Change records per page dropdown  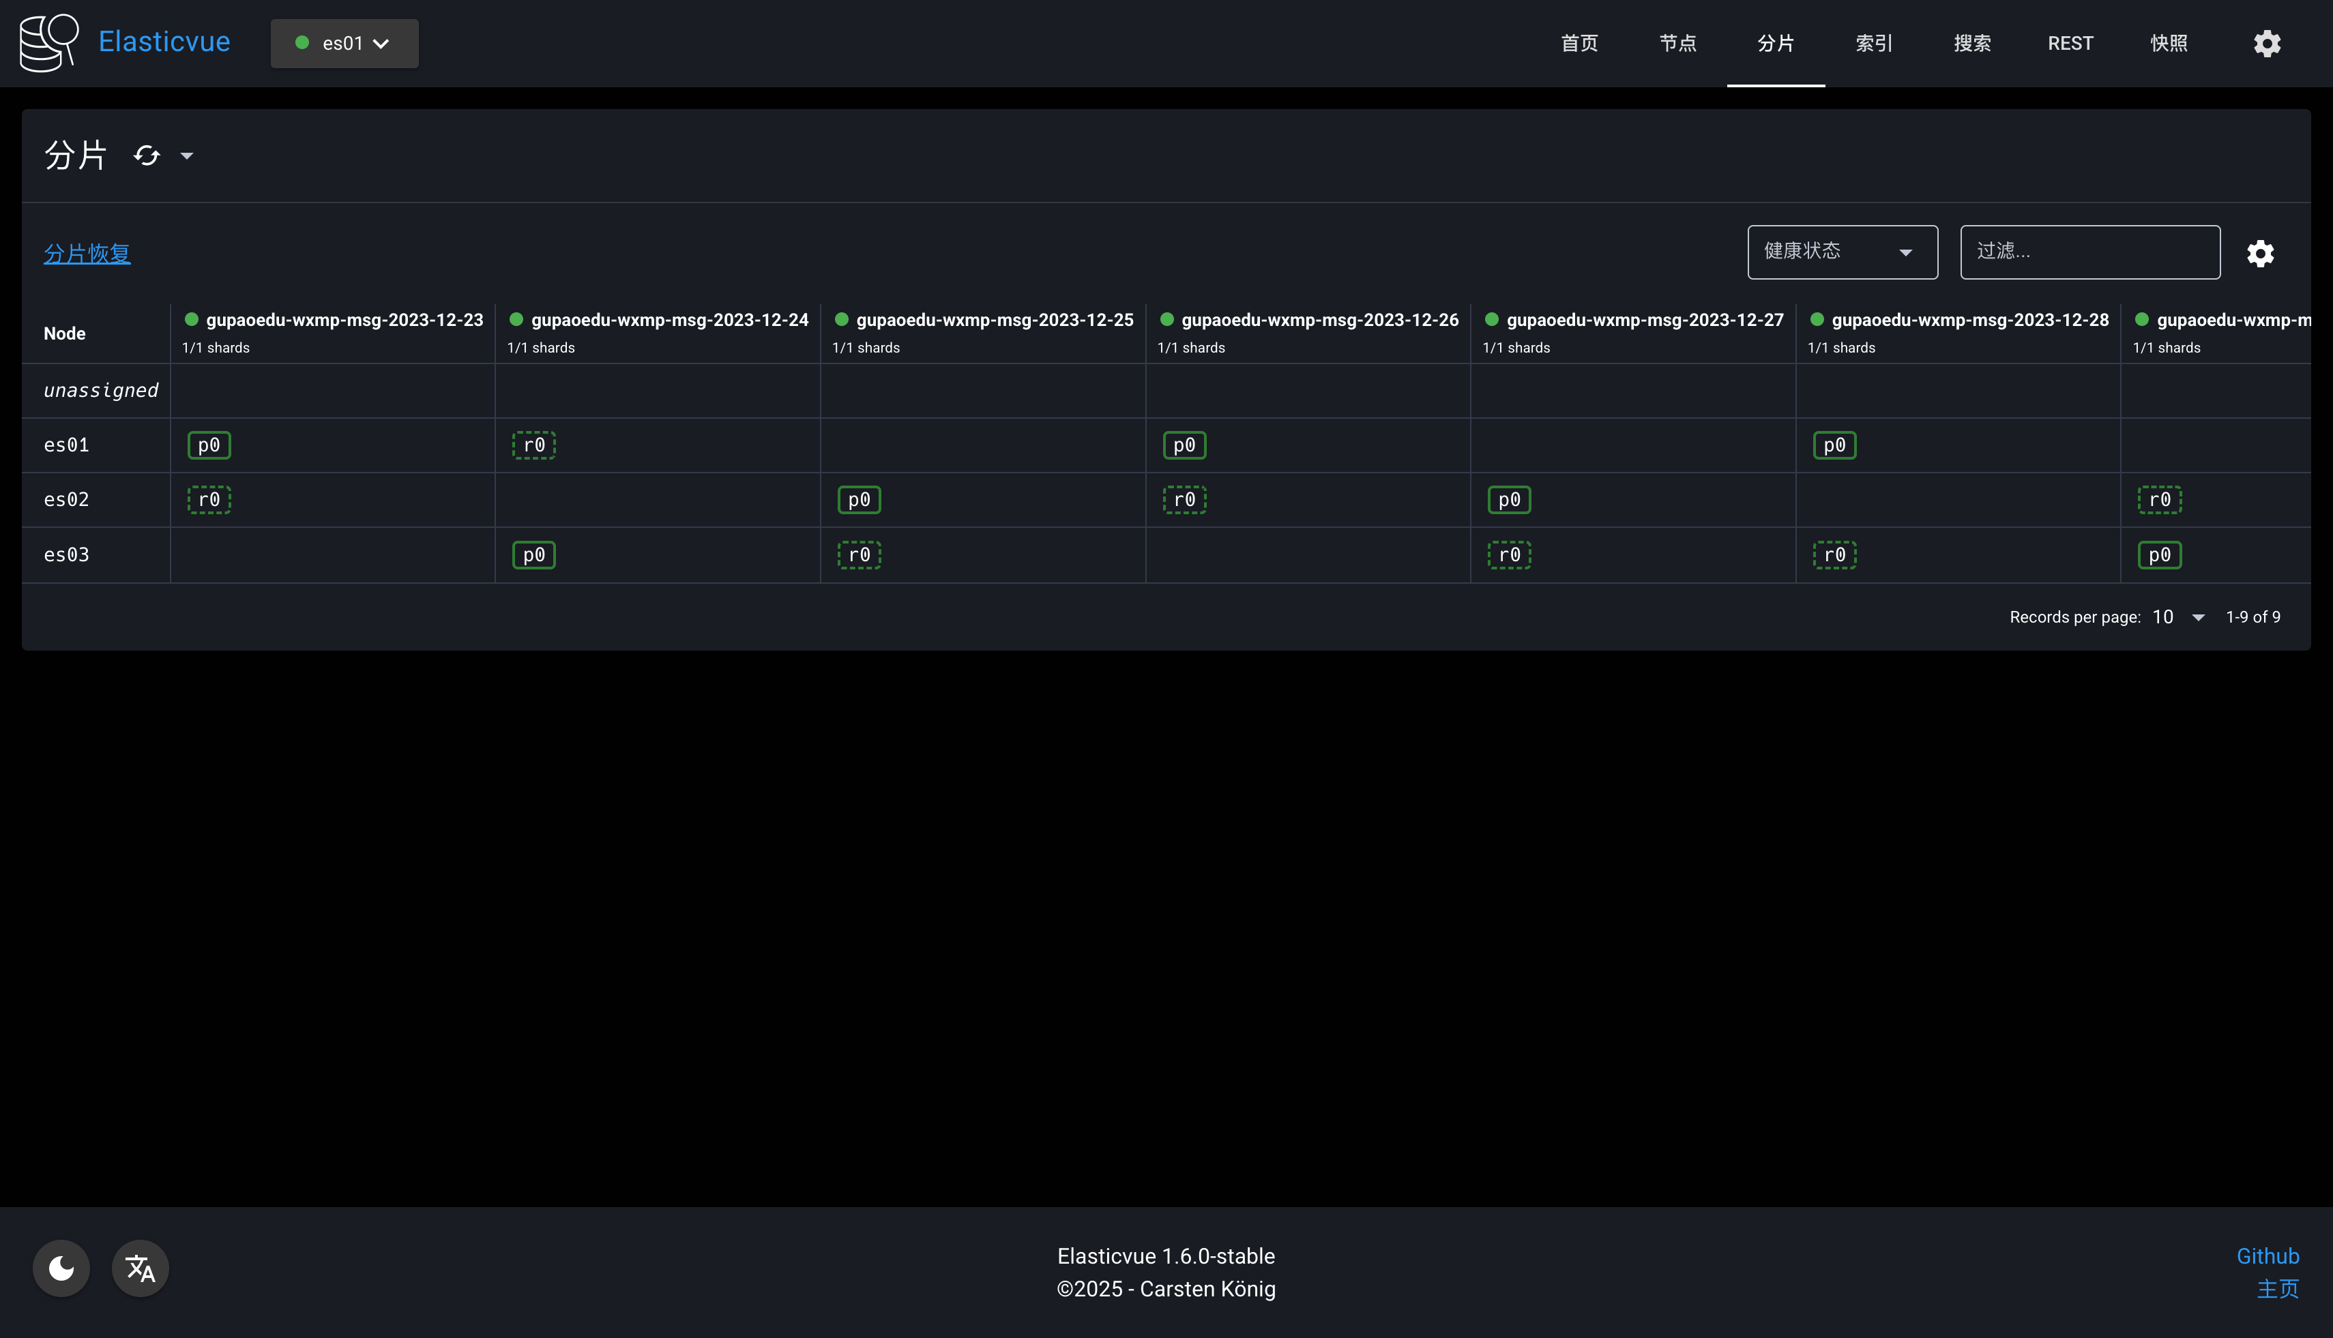[x=2177, y=618]
